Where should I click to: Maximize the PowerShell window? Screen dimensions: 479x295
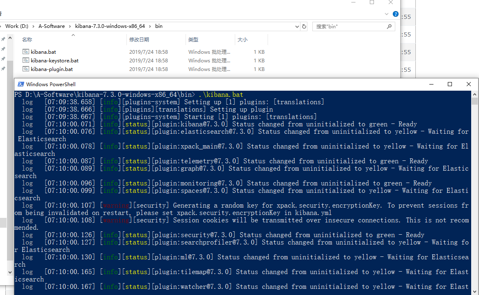pyautogui.click(x=450, y=84)
